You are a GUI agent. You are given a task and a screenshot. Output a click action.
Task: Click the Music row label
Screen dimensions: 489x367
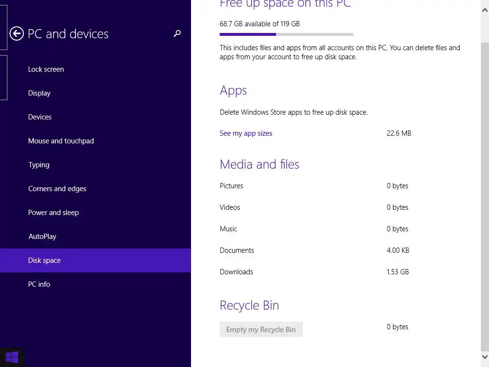click(228, 229)
